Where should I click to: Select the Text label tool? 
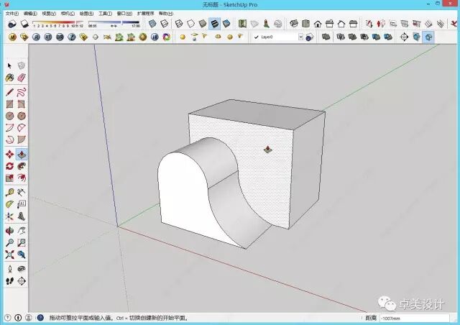click(22, 204)
